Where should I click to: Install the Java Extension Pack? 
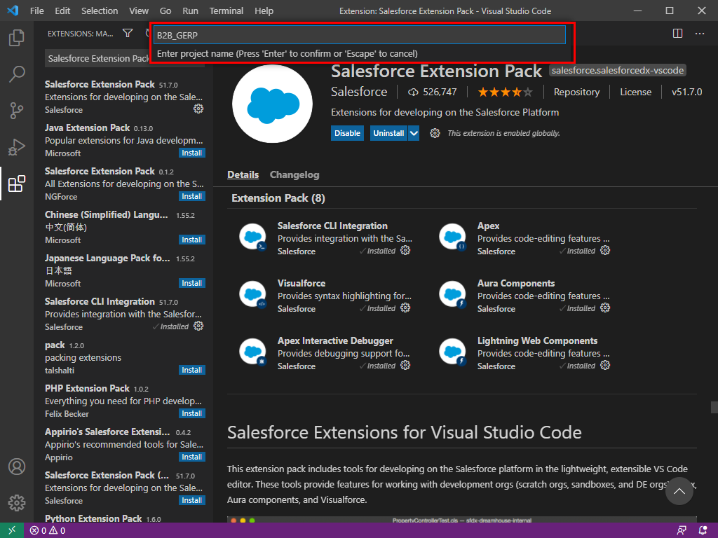(x=192, y=153)
